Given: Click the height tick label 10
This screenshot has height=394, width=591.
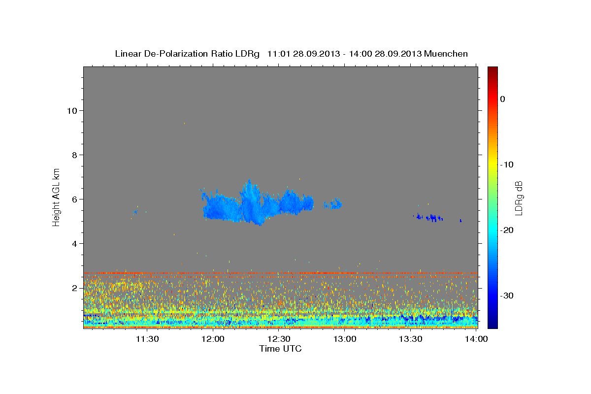Looking at the screenshot, I should [72, 111].
